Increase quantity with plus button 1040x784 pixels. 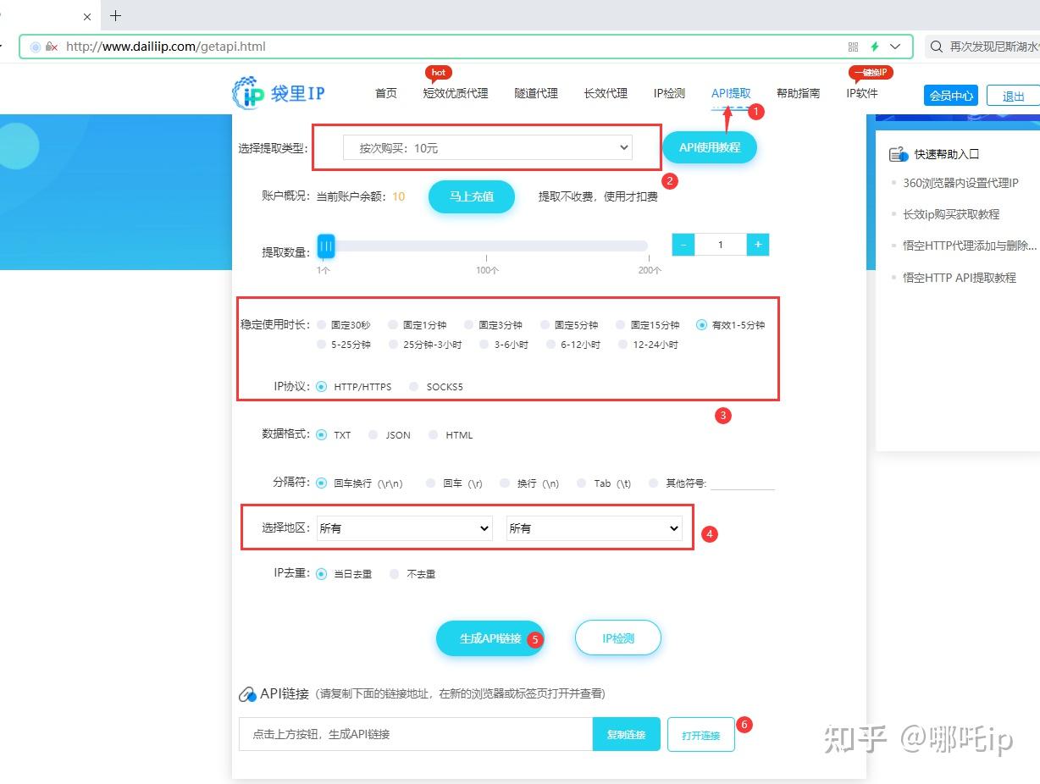coord(758,245)
